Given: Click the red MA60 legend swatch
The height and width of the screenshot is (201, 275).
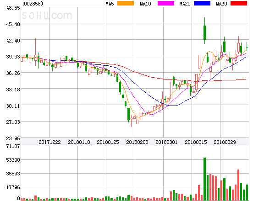Looking at the screenshot, I should (x=239, y=3).
